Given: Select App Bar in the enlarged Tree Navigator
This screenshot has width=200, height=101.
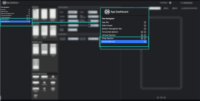Looking at the screenshot, I should [x=106, y=22].
